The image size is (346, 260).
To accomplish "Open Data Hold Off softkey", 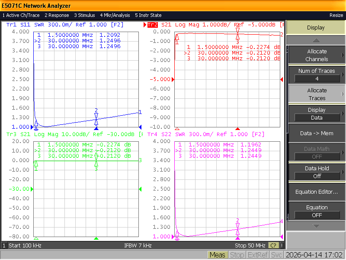I will coord(317,172).
